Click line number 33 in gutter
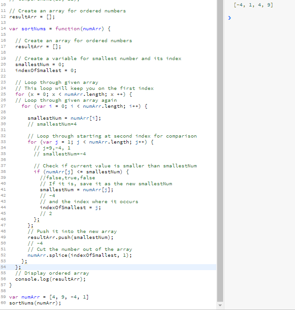This screenshot has width=295, height=310. [x=3, y=142]
